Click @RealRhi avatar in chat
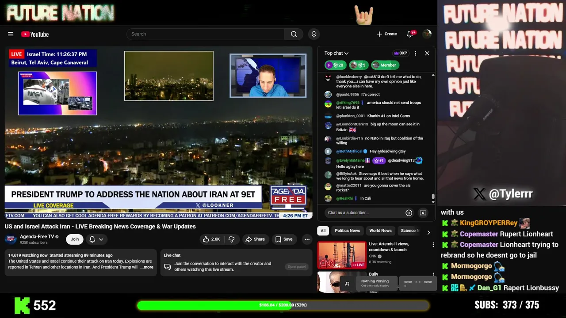Image resolution: width=566 pixels, height=318 pixels. click(328, 198)
